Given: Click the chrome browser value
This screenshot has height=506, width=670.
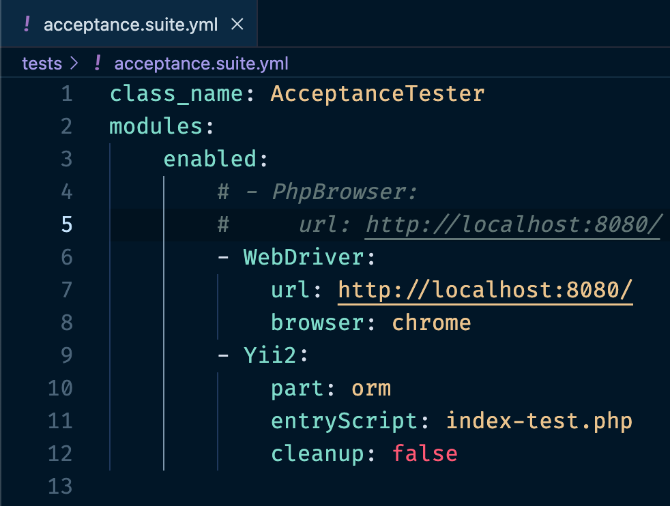Looking at the screenshot, I should click(x=431, y=323).
